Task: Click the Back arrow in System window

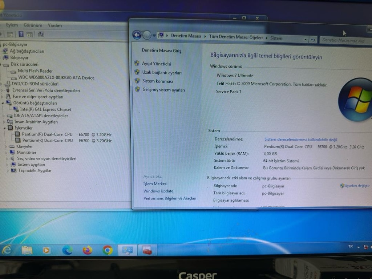Action: pos(137,35)
